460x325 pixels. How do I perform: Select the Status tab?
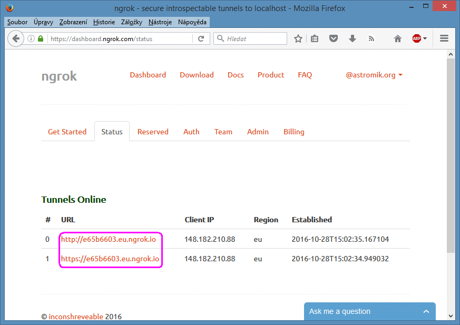[x=112, y=132]
